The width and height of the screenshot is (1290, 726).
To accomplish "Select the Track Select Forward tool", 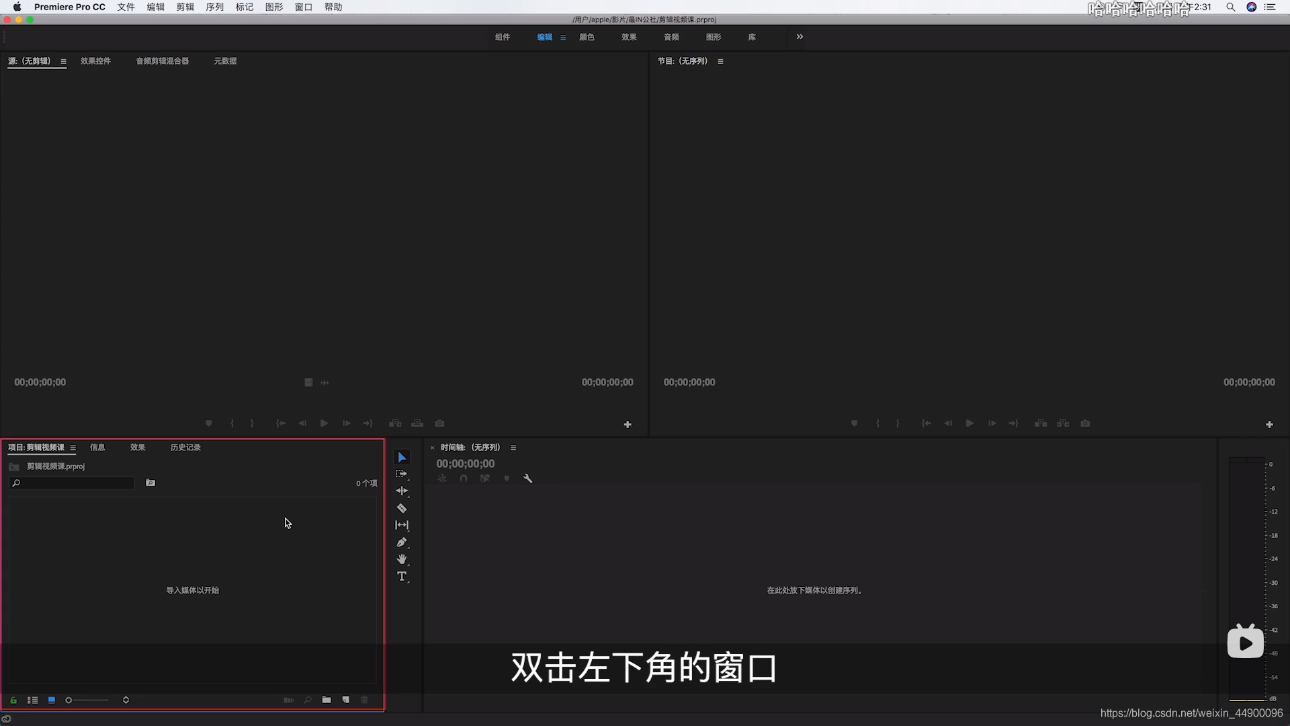I will click(402, 474).
